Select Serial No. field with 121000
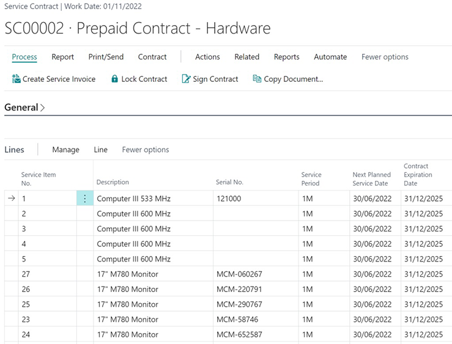 click(x=254, y=199)
